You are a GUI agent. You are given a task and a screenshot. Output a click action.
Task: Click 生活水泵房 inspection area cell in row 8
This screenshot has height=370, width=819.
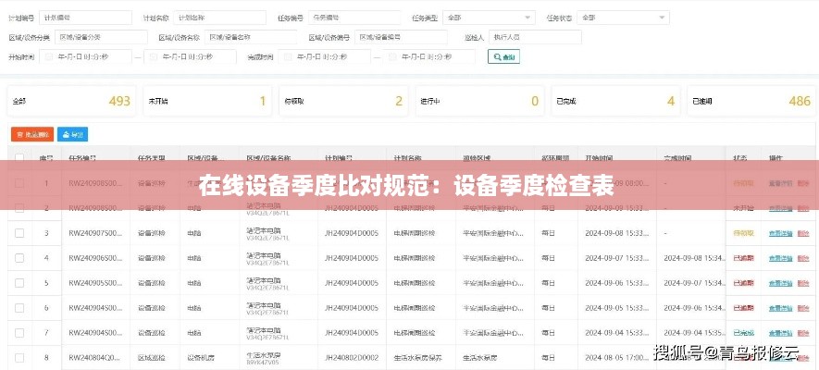[479, 358]
